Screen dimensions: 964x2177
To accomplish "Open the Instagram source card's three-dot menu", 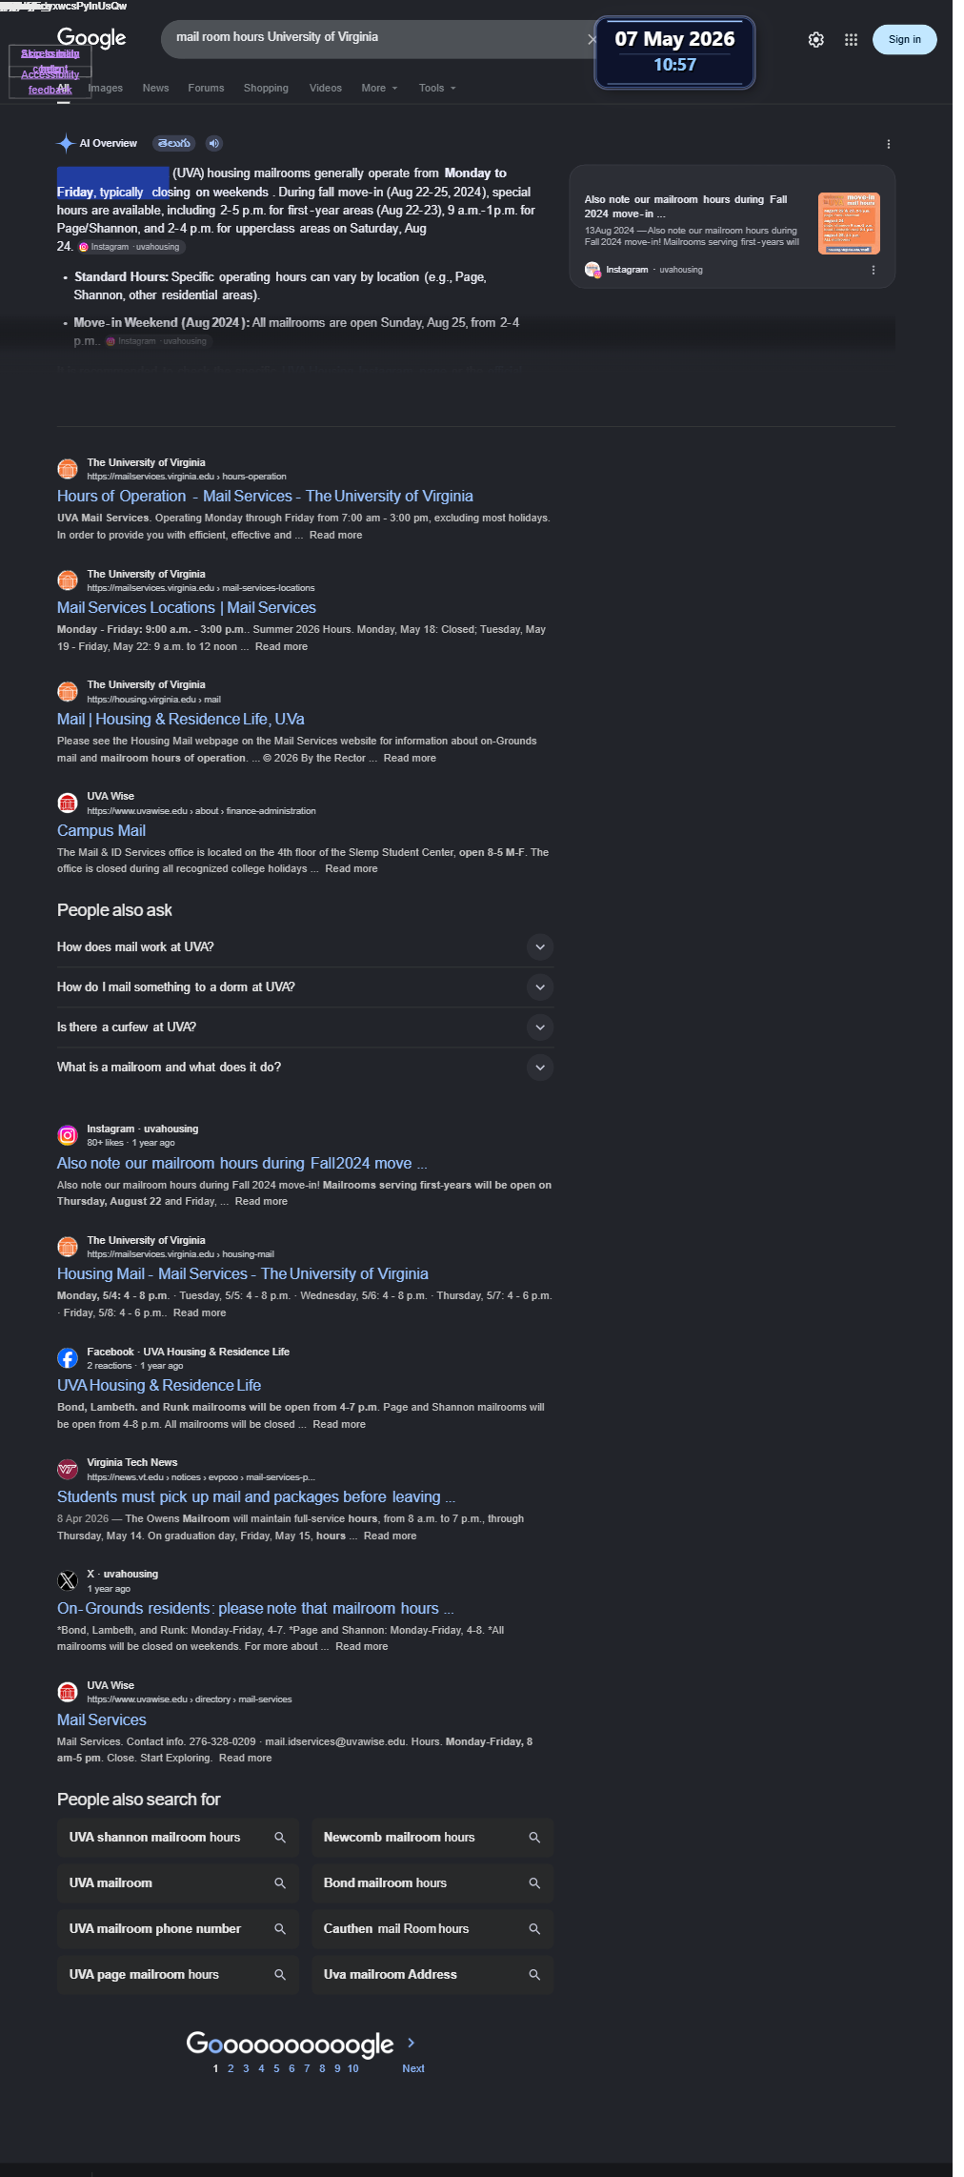I will point(874,270).
